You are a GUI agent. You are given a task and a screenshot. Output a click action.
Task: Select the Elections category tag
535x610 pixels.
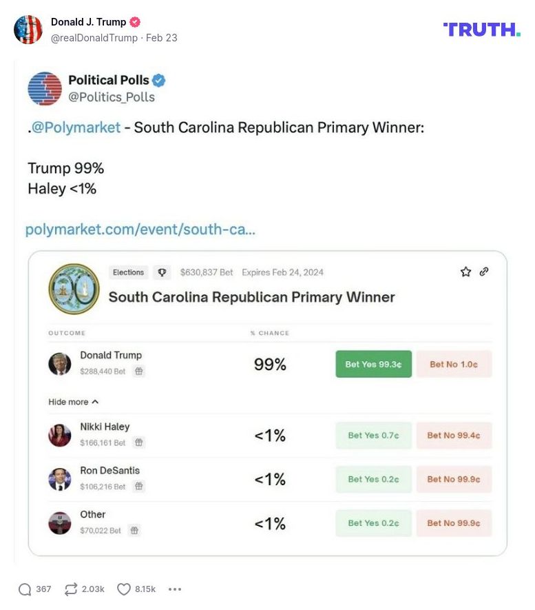pyautogui.click(x=128, y=272)
